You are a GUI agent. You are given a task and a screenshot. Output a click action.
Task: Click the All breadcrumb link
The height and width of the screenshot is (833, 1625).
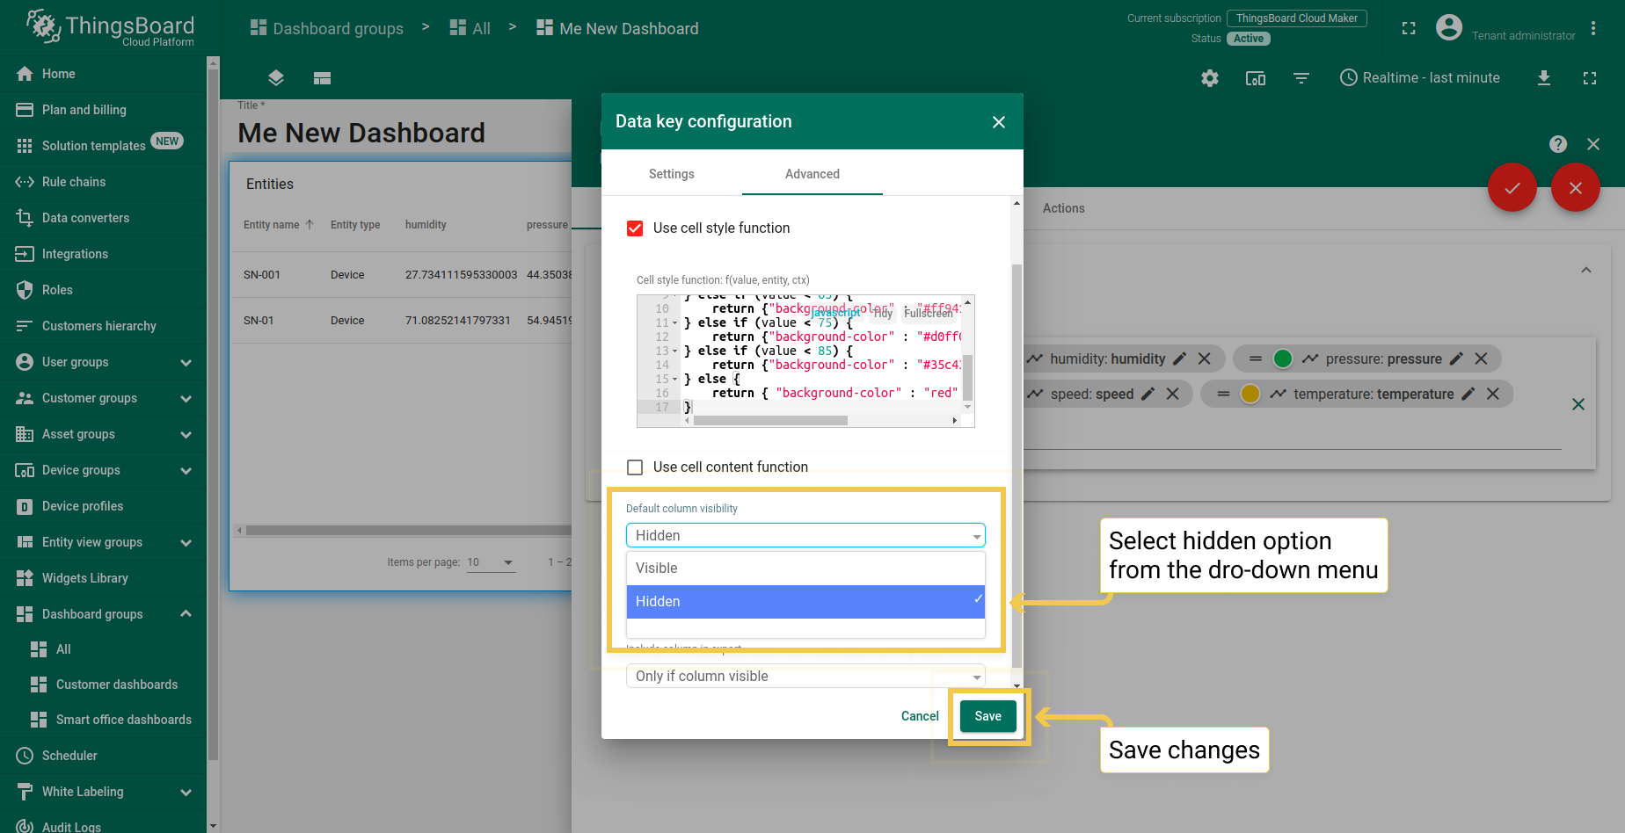[470, 29]
